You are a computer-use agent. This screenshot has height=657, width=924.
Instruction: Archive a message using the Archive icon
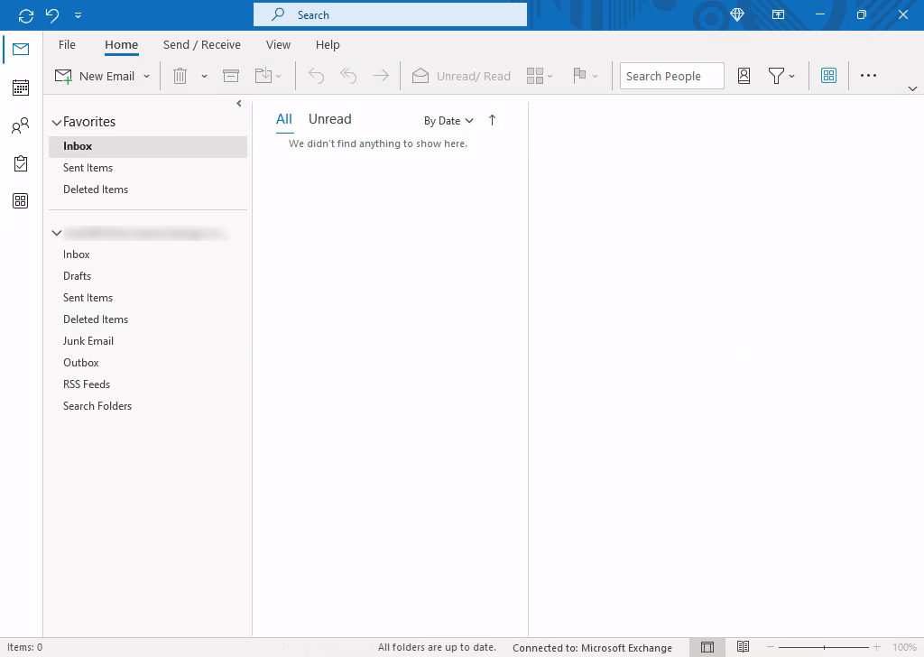click(230, 76)
